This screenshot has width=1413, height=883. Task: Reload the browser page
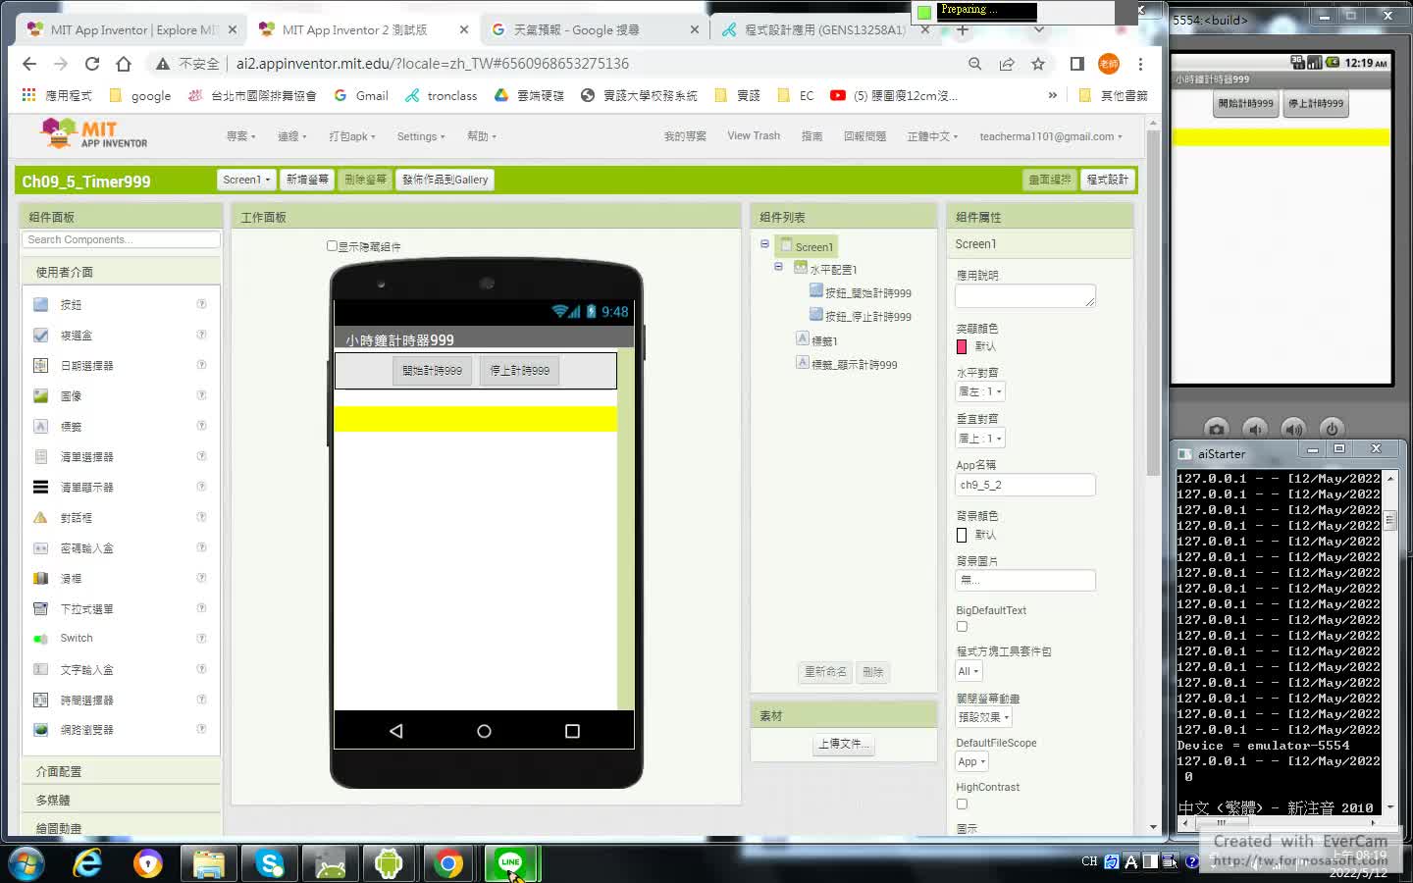[x=92, y=64]
